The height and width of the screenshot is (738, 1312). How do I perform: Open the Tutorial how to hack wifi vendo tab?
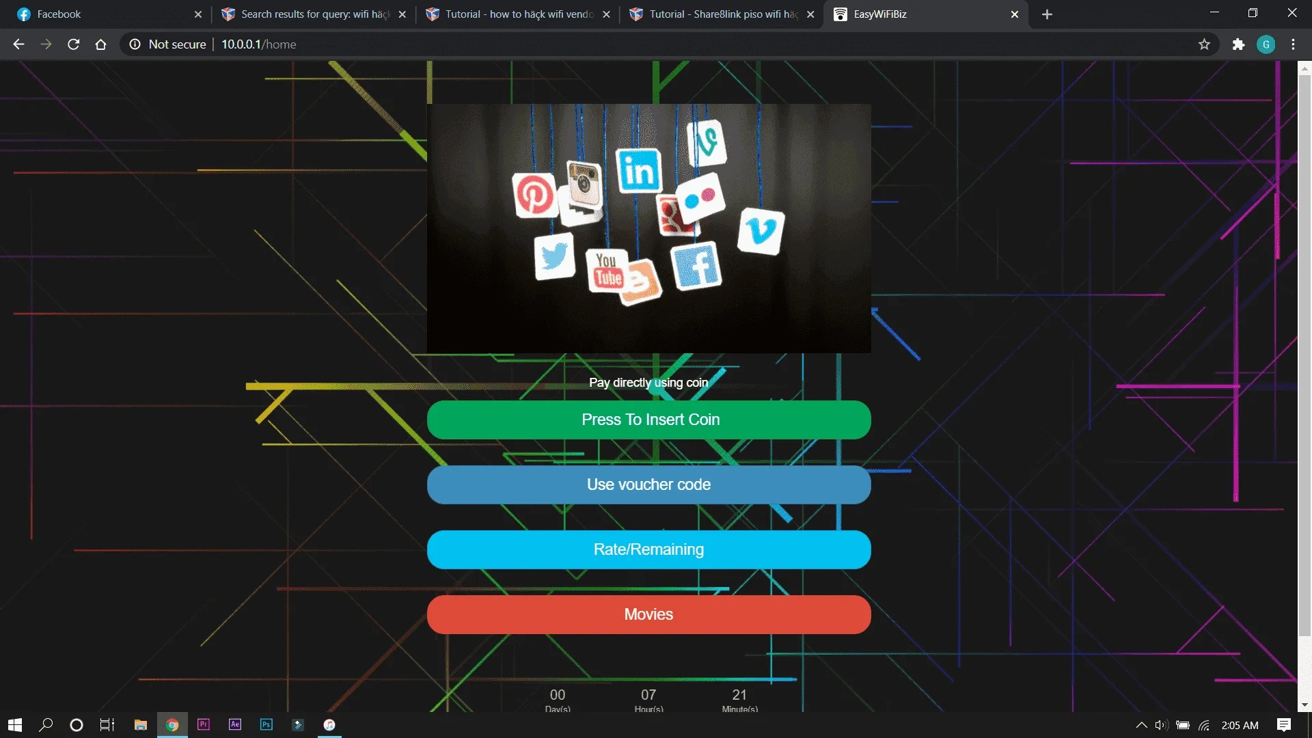click(518, 14)
